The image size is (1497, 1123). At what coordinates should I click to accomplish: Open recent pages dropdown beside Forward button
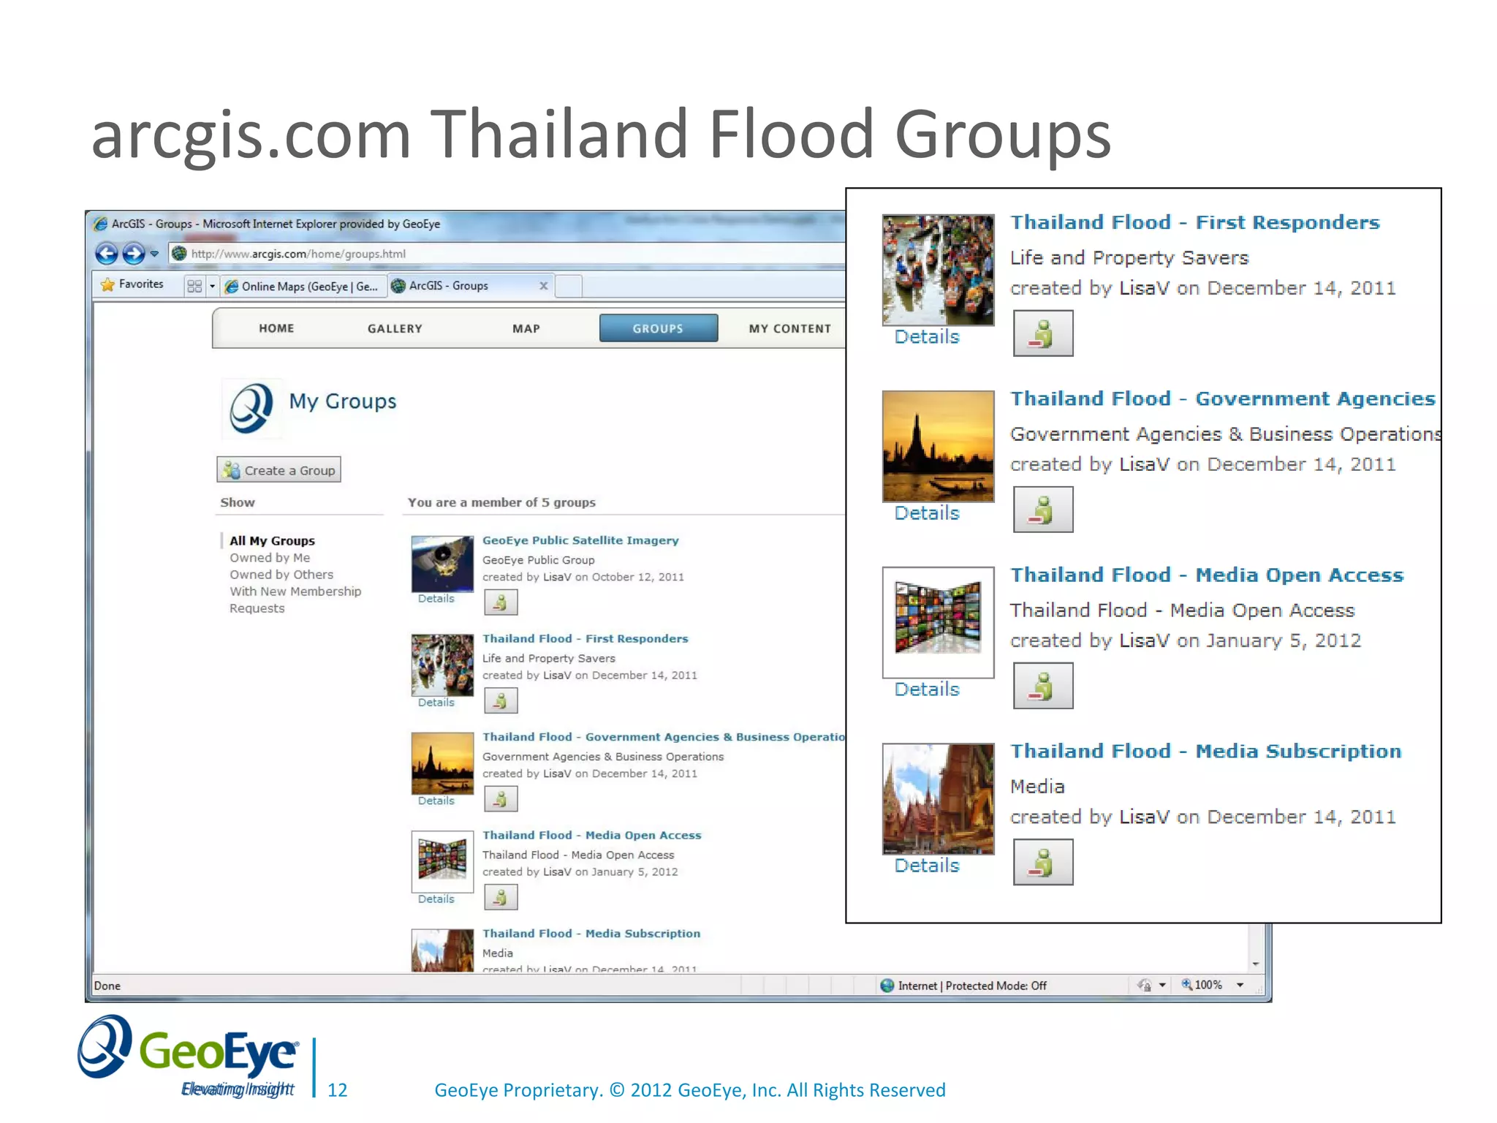[154, 254]
